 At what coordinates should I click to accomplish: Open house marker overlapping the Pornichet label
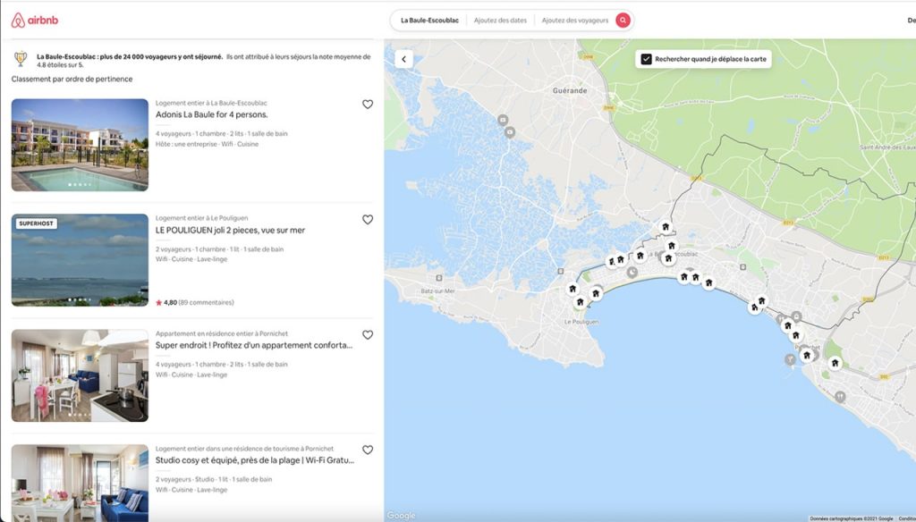tap(807, 355)
